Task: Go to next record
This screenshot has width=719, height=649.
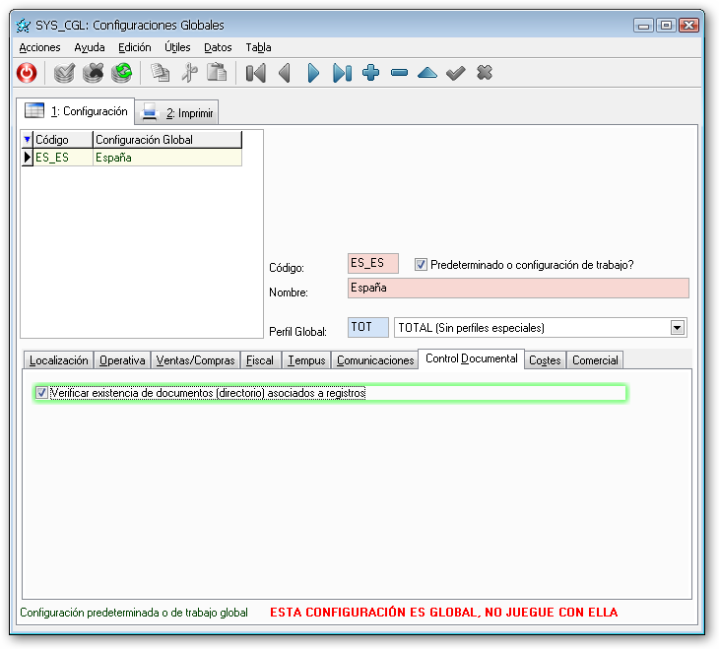Action: click(x=313, y=73)
